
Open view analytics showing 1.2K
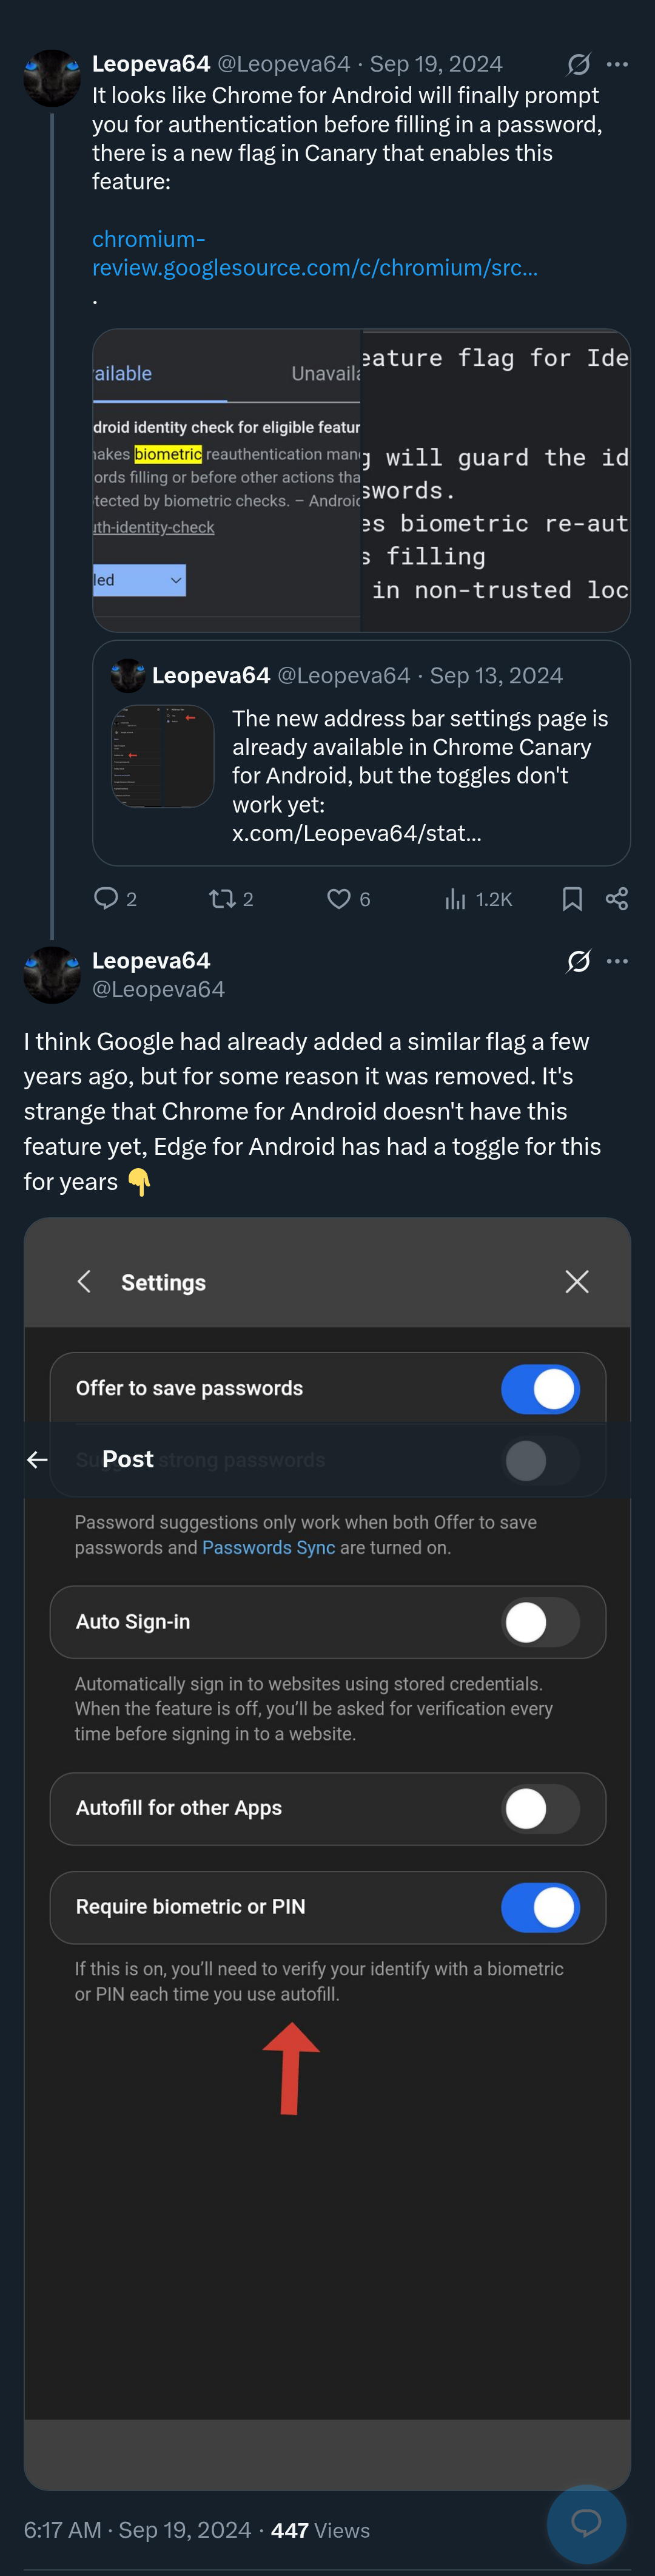point(455,898)
